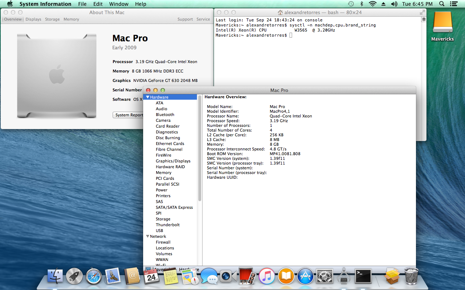The image size is (465, 290).
Task: Click the Terminal window scrollbar
Action: [424, 78]
